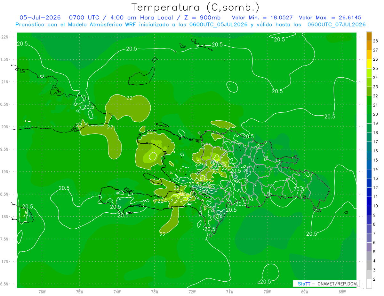Click the '18N' latitude axis label
Image resolution: width=384 pixels, height=296 pixels.
coord(5,216)
